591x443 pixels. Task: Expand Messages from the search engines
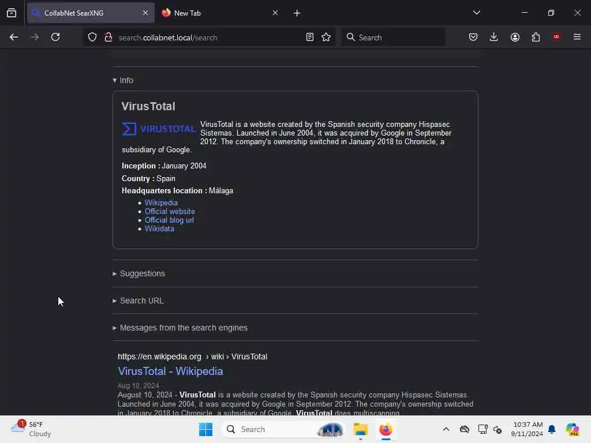coord(180,328)
